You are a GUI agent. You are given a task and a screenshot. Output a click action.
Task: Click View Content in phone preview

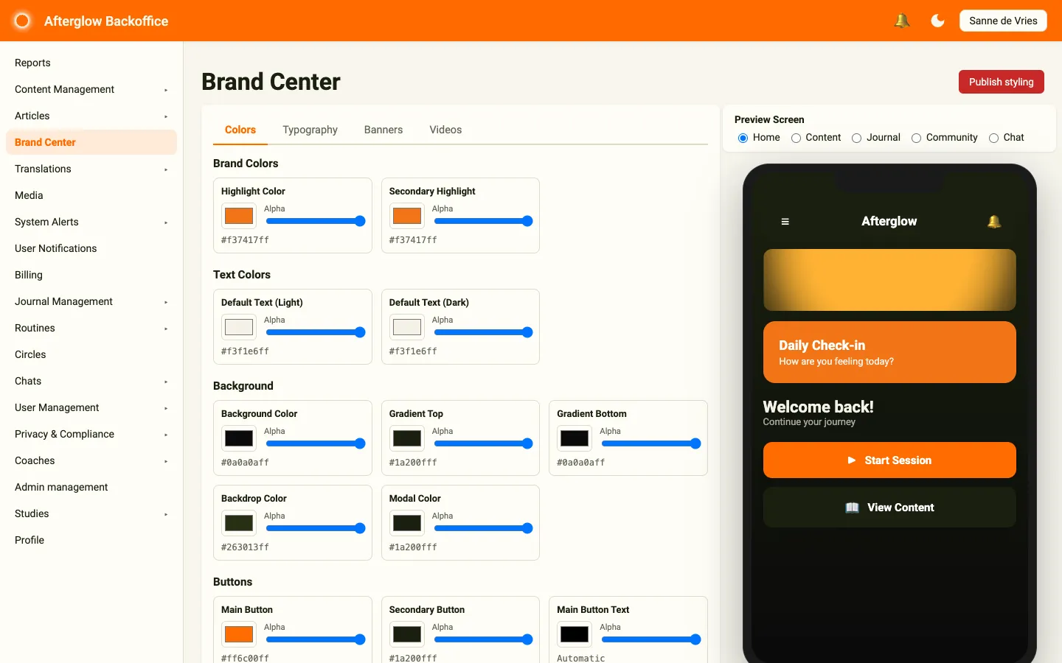click(x=889, y=508)
